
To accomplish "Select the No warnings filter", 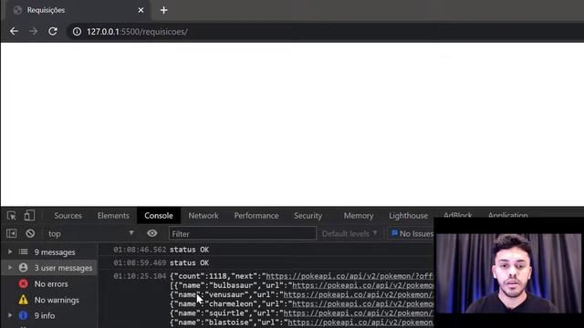I will pyautogui.click(x=57, y=300).
